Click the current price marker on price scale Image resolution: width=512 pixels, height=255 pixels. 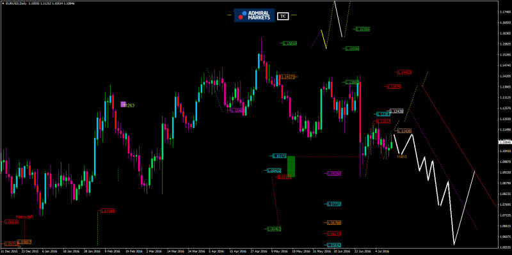click(x=505, y=142)
